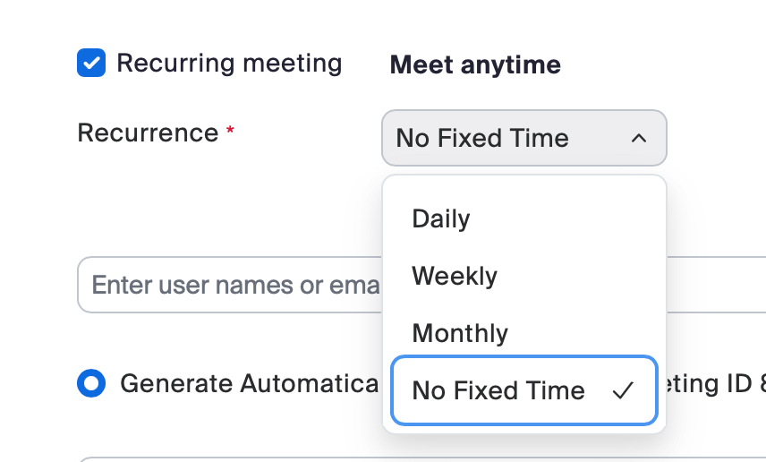Click the "Meet anytime" heading
The width and height of the screenshot is (766, 462).
pyautogui.click(x=475, y=64)
